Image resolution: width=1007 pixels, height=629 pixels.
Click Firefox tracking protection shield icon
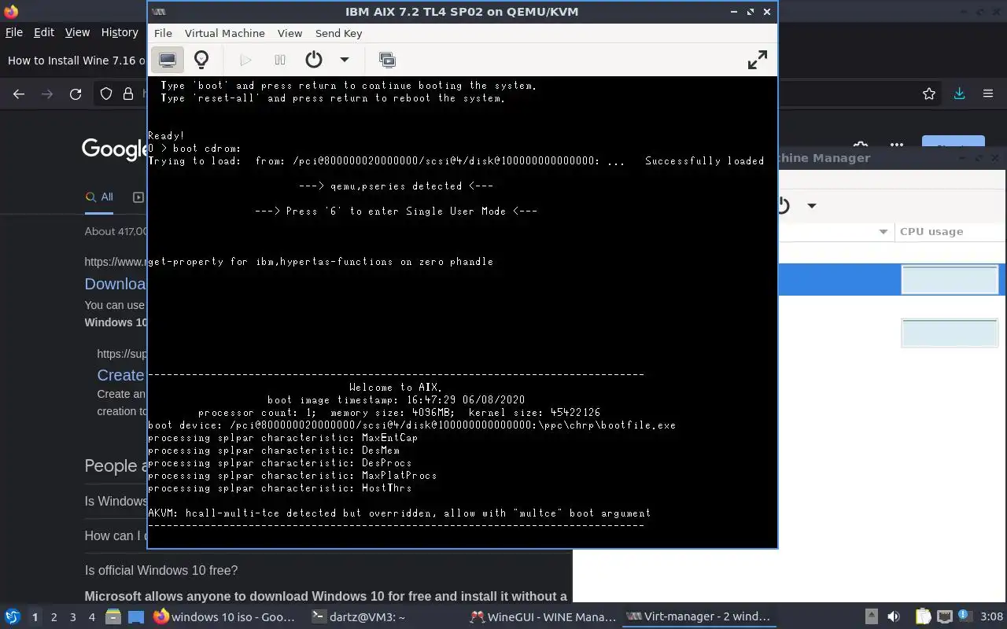coord(106,94)
